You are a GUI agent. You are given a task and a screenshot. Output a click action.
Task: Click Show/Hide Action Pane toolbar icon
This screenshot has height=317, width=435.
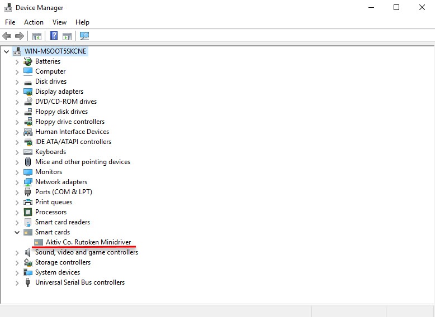pyautogui.click(x=67, y=36)
